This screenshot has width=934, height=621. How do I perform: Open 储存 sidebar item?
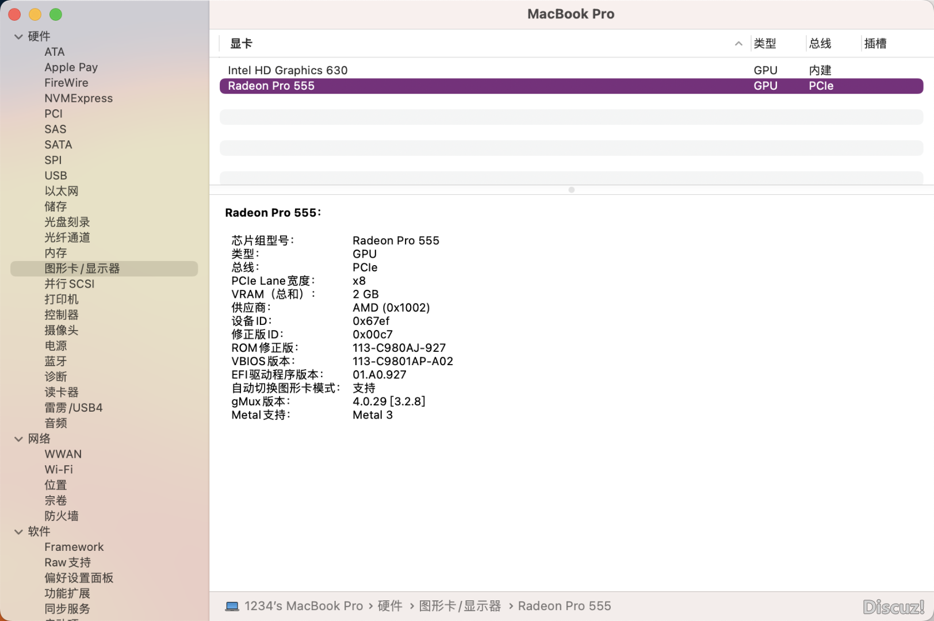pyautogui.click(x=56, y=206)
